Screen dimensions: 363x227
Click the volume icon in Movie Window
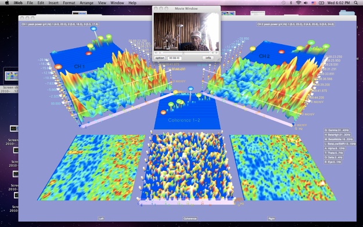(x=156, y=53)
